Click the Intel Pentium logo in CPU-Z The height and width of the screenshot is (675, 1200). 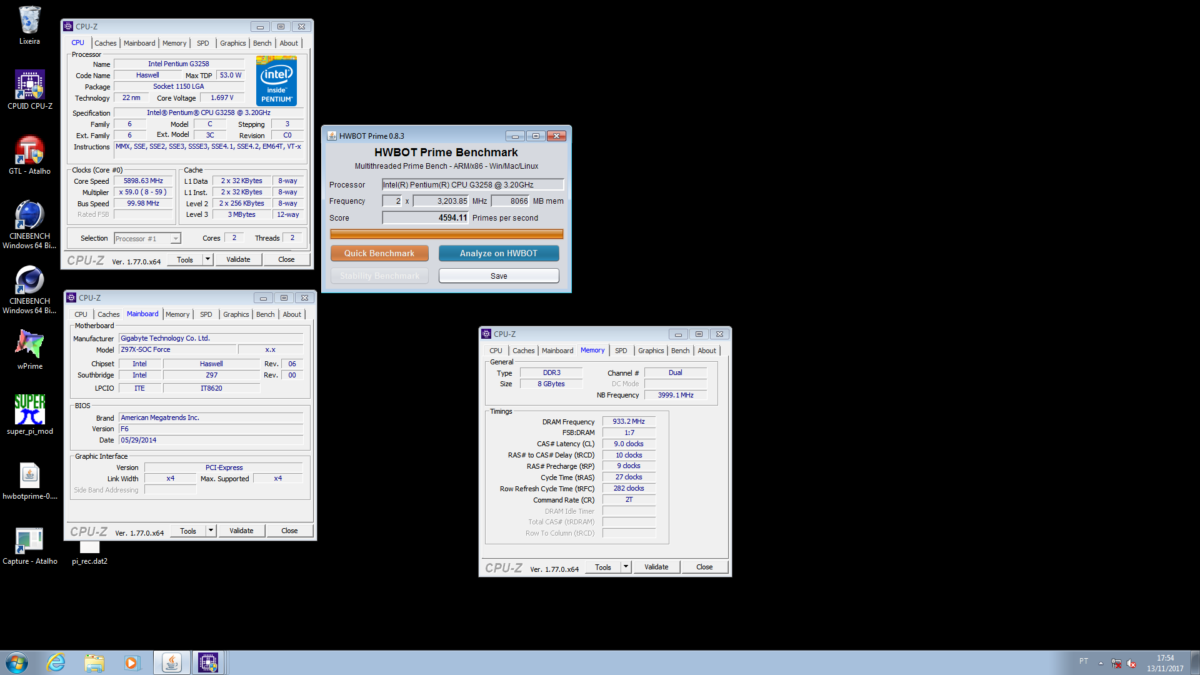[276, 81]
